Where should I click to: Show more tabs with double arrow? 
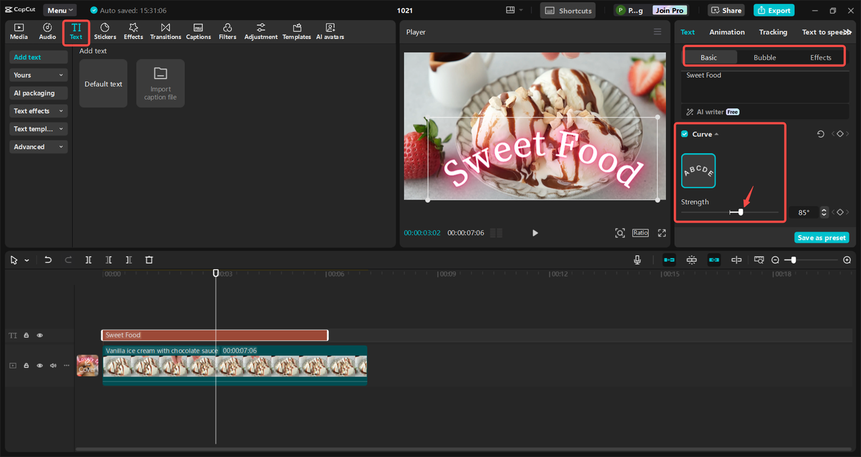point(848,32)
